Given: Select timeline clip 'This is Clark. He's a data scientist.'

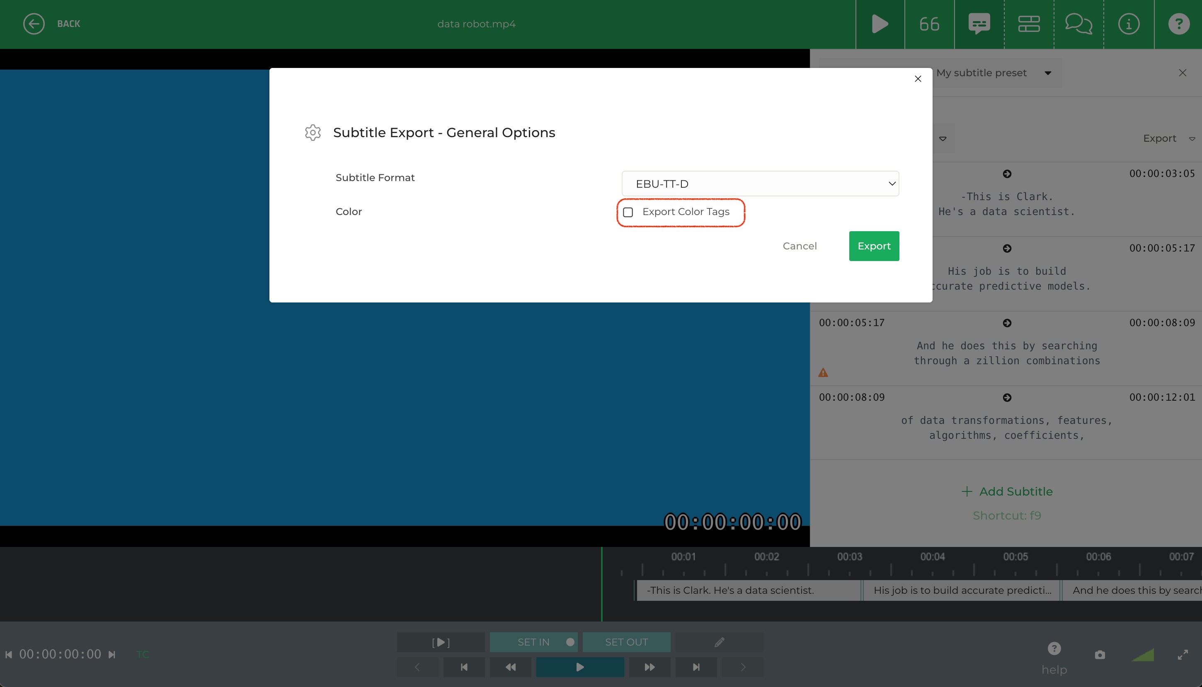Looking at the screenshot, I should click(x=748, y=590).
